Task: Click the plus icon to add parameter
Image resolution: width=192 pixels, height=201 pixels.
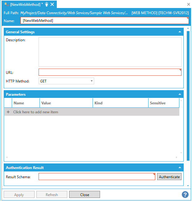Action: pyautogui.click(x=8, y=112)
